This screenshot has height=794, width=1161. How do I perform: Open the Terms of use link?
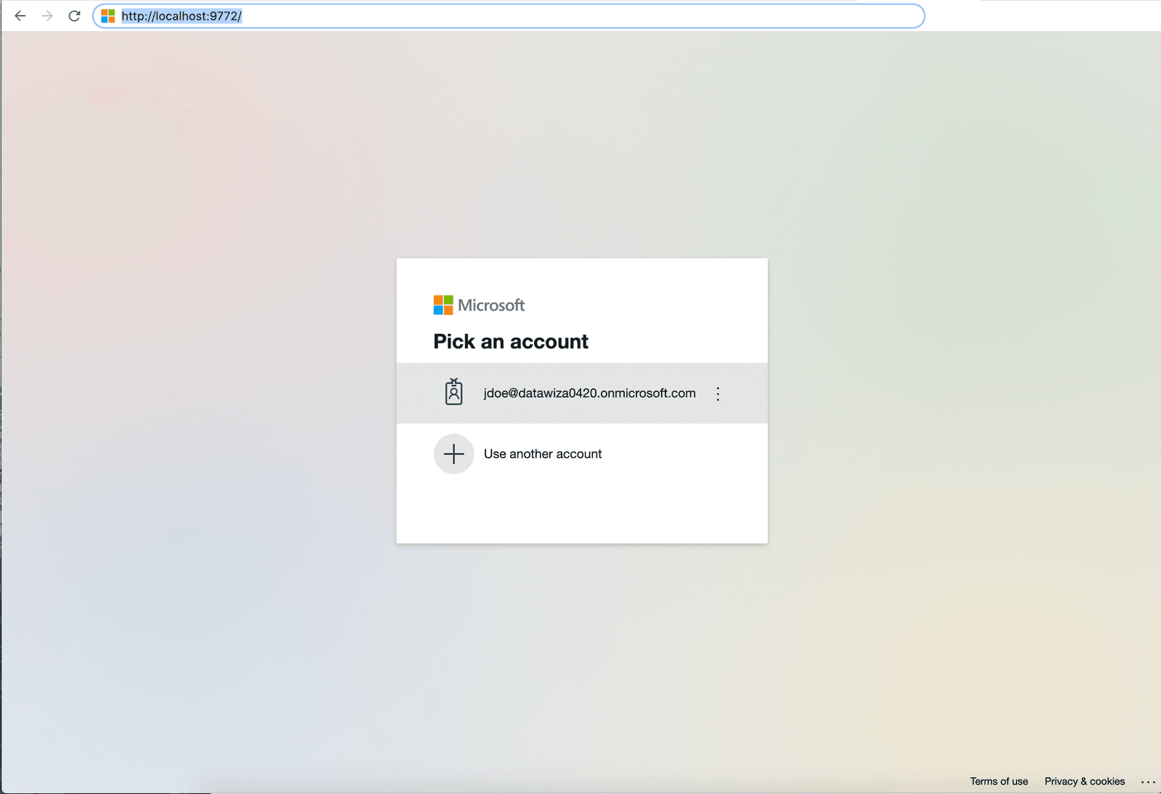coord(999,782)
